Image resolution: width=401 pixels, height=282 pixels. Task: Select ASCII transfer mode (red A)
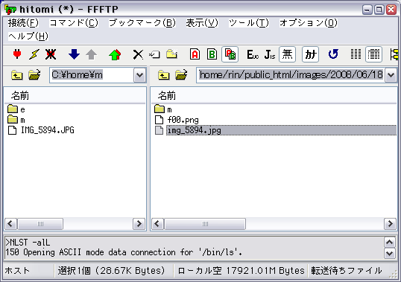[195, 54]
